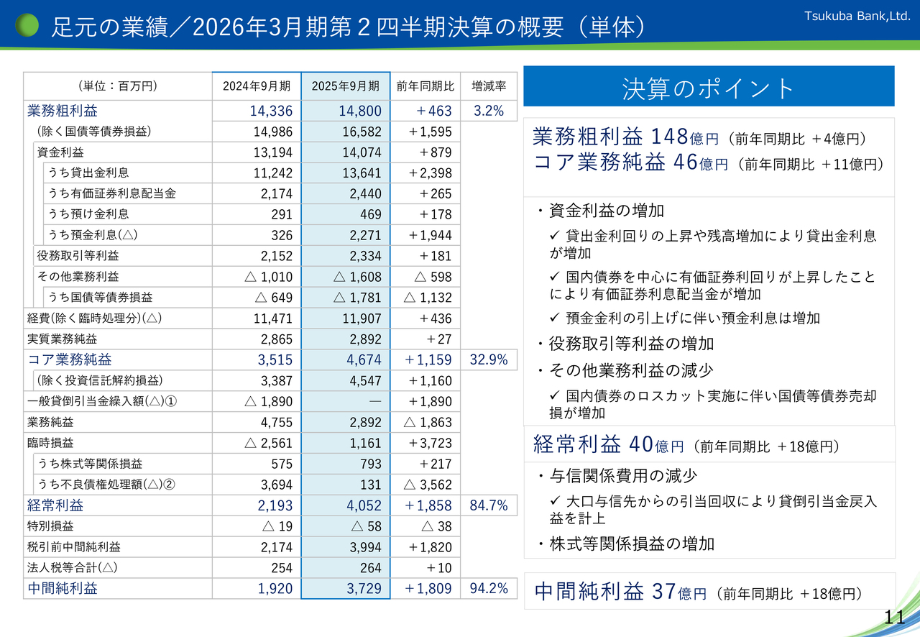Click the 増減率 column header

click(x=489, y=86)
